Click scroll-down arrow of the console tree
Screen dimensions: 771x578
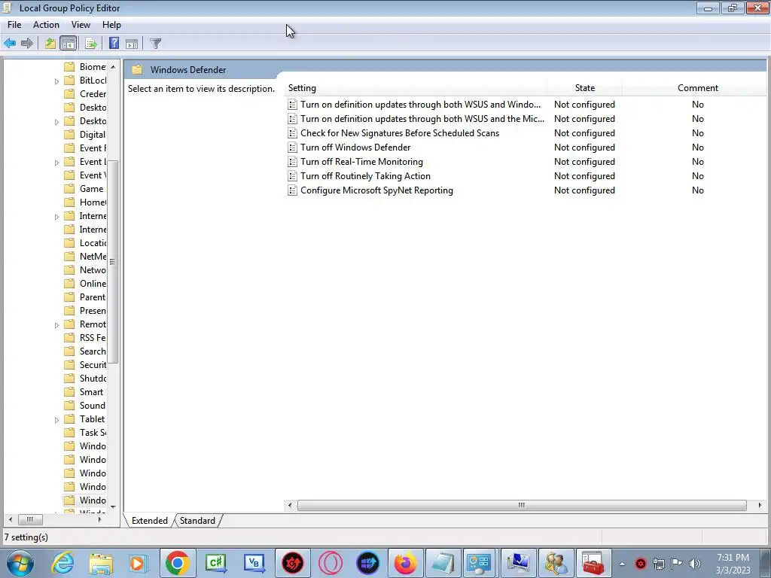pos(113,507)
